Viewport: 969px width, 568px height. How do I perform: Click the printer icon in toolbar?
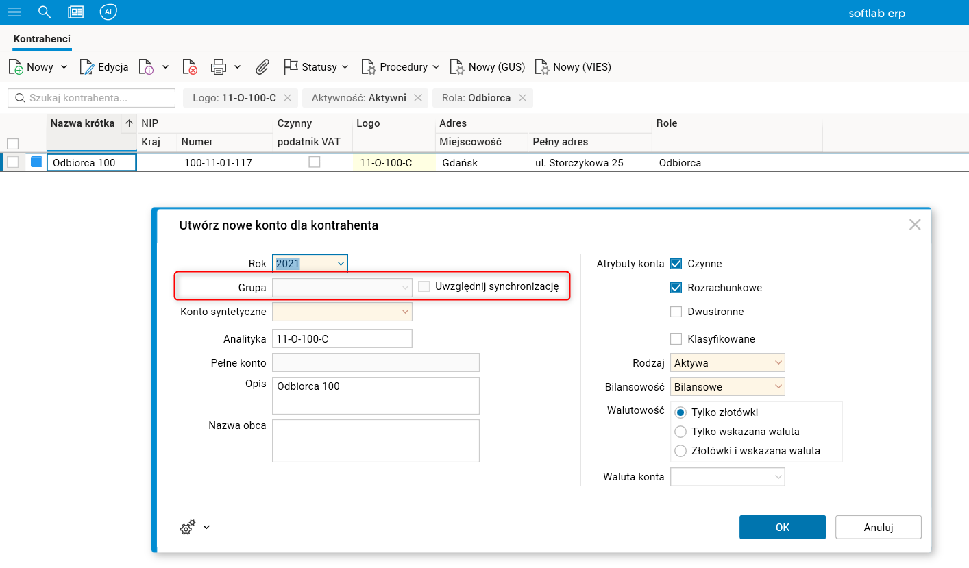[x=219, y=67]
